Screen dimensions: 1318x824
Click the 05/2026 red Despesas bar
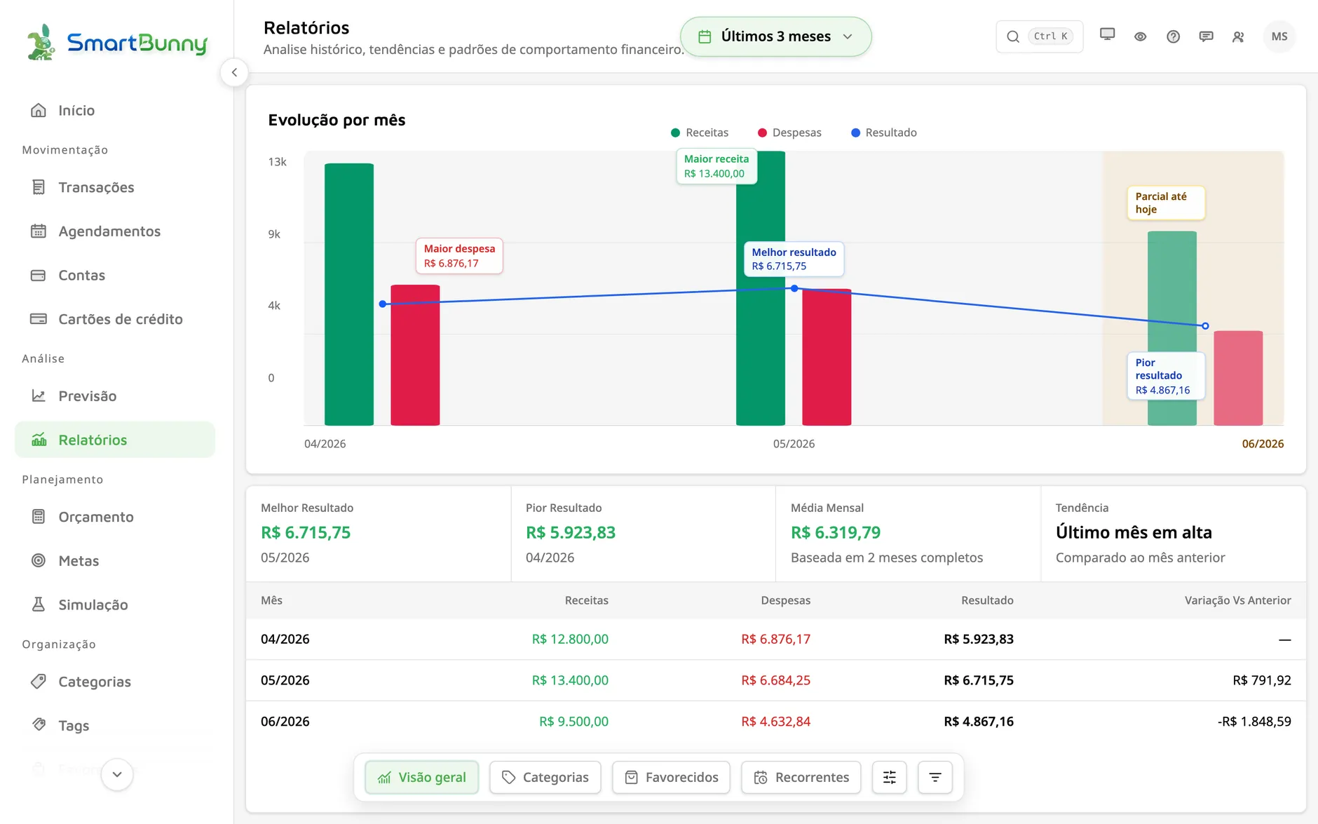coord(827,358)
